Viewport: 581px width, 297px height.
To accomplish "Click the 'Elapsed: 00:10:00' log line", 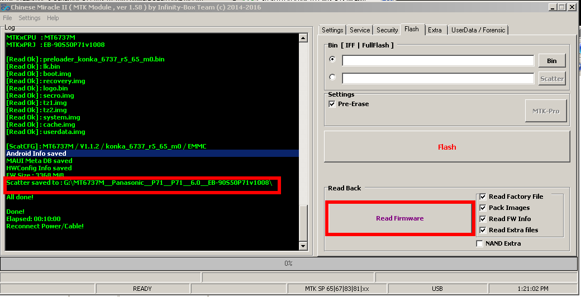I will (x=34, y=219).
